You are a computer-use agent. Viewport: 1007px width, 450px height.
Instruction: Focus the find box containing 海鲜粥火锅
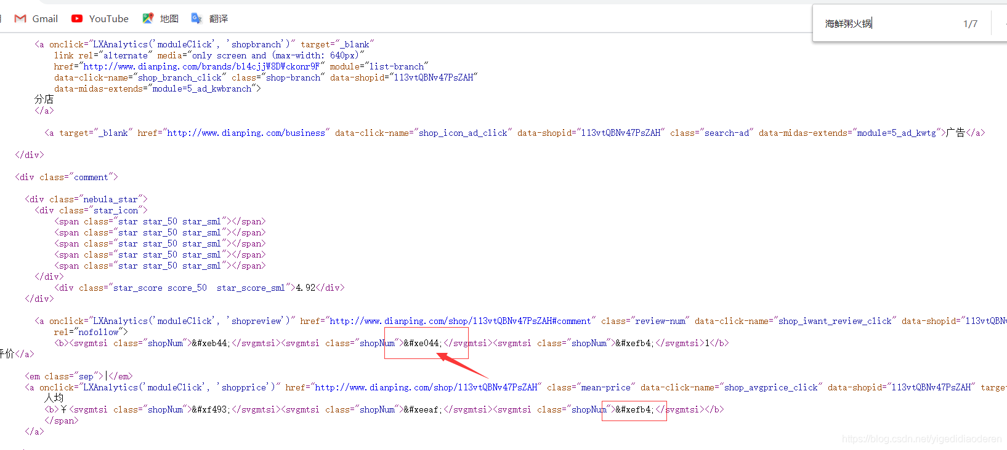(887, 23)
